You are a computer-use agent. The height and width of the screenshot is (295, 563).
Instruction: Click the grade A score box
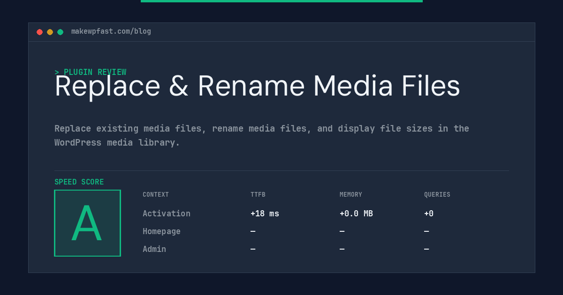coord(87,223)
